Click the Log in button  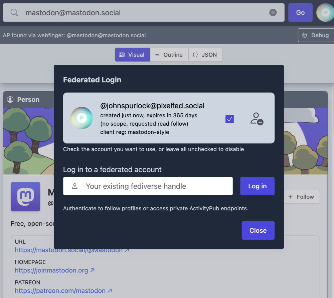coord(257,186)
